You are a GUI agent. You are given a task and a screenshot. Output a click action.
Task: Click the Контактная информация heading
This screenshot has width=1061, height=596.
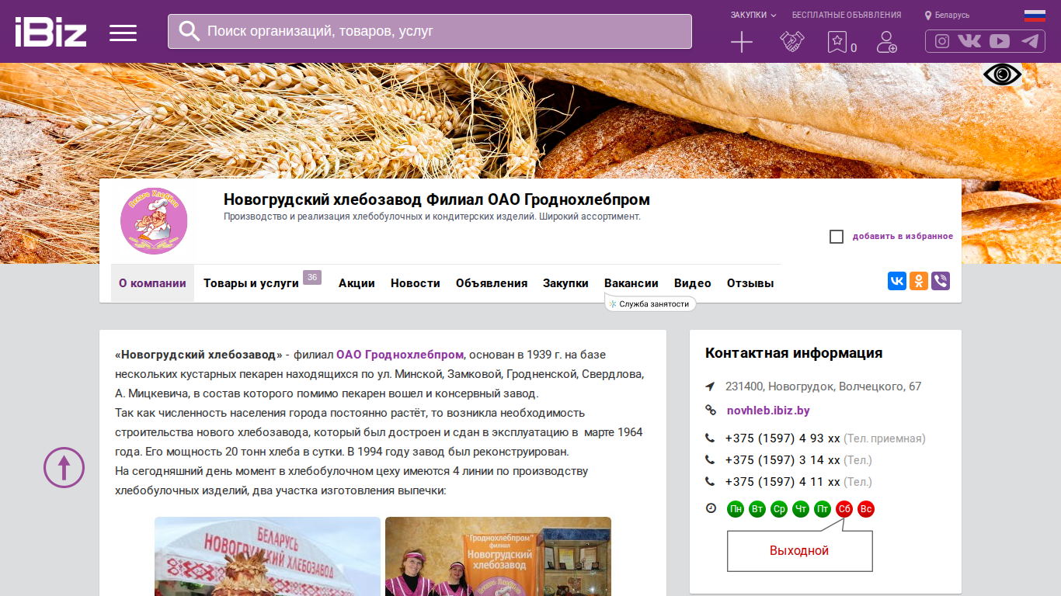794,353
